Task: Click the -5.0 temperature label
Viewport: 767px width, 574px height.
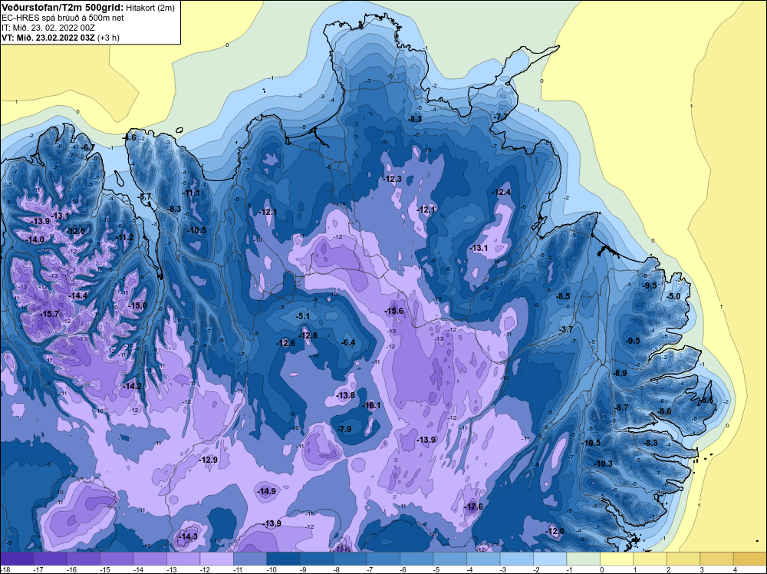Action: 673,296
